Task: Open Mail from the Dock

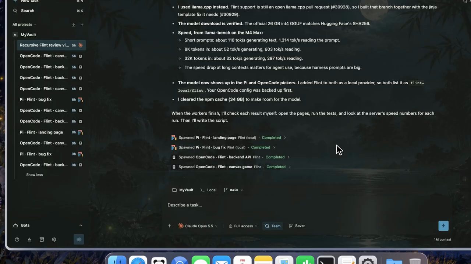Action: point(222,260)
